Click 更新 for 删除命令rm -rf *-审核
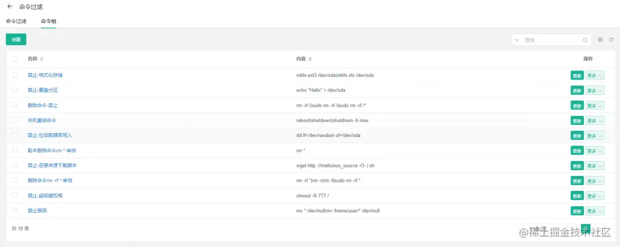Viewport: 620px width, 247px height. [x=577, y=181]
